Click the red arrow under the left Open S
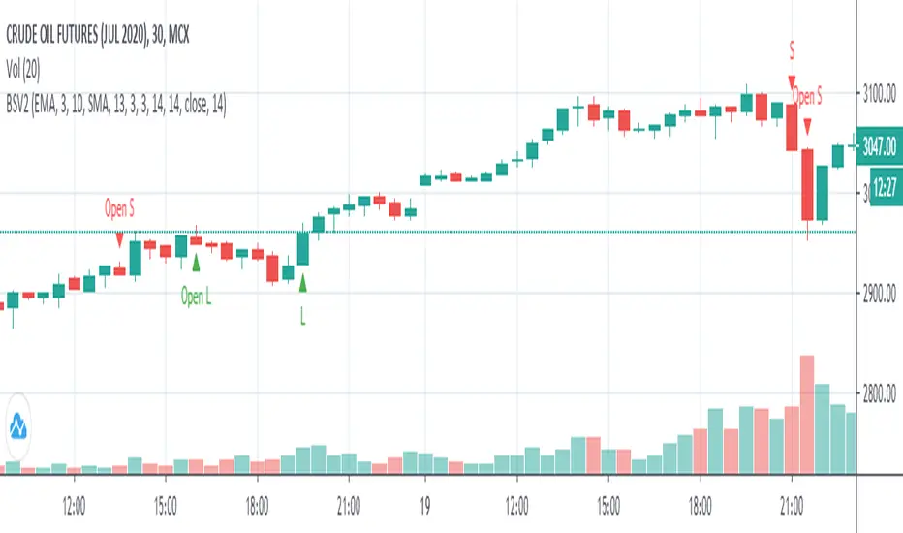This screenshot has height=533, width=903. 119,238
